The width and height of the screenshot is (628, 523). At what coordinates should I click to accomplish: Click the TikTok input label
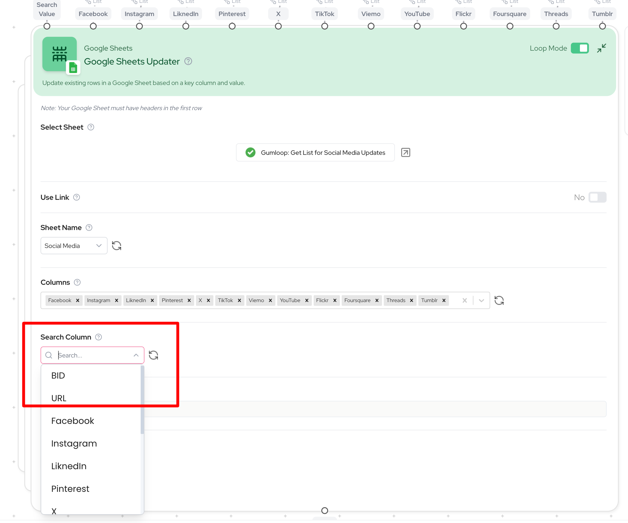[325, 14]
